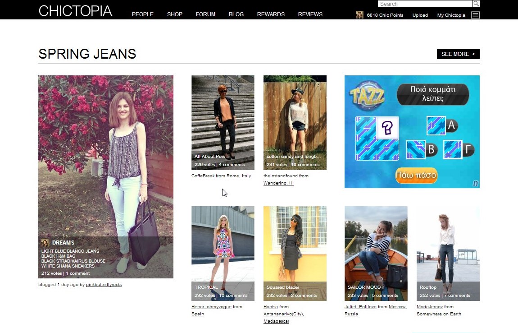Open the SAILOR MOOD photo thumbnail
The height and width of the screenshot is (333, 518).
[376, 254]
